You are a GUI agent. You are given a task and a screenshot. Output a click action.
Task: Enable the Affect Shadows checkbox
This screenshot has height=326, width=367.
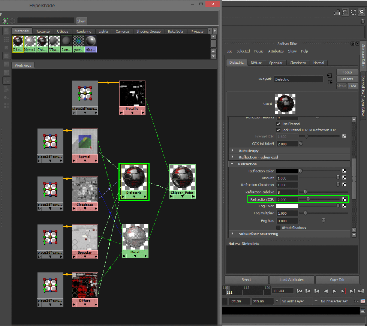coord(278,228)
